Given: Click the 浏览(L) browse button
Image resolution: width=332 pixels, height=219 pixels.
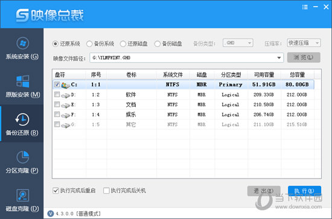Looking at the screenshot, I should tap(304, 57).
